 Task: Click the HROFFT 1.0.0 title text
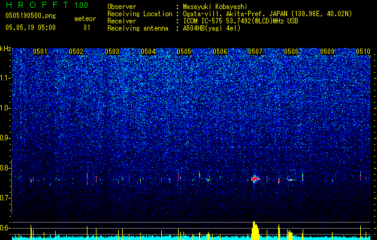(47, 5)
